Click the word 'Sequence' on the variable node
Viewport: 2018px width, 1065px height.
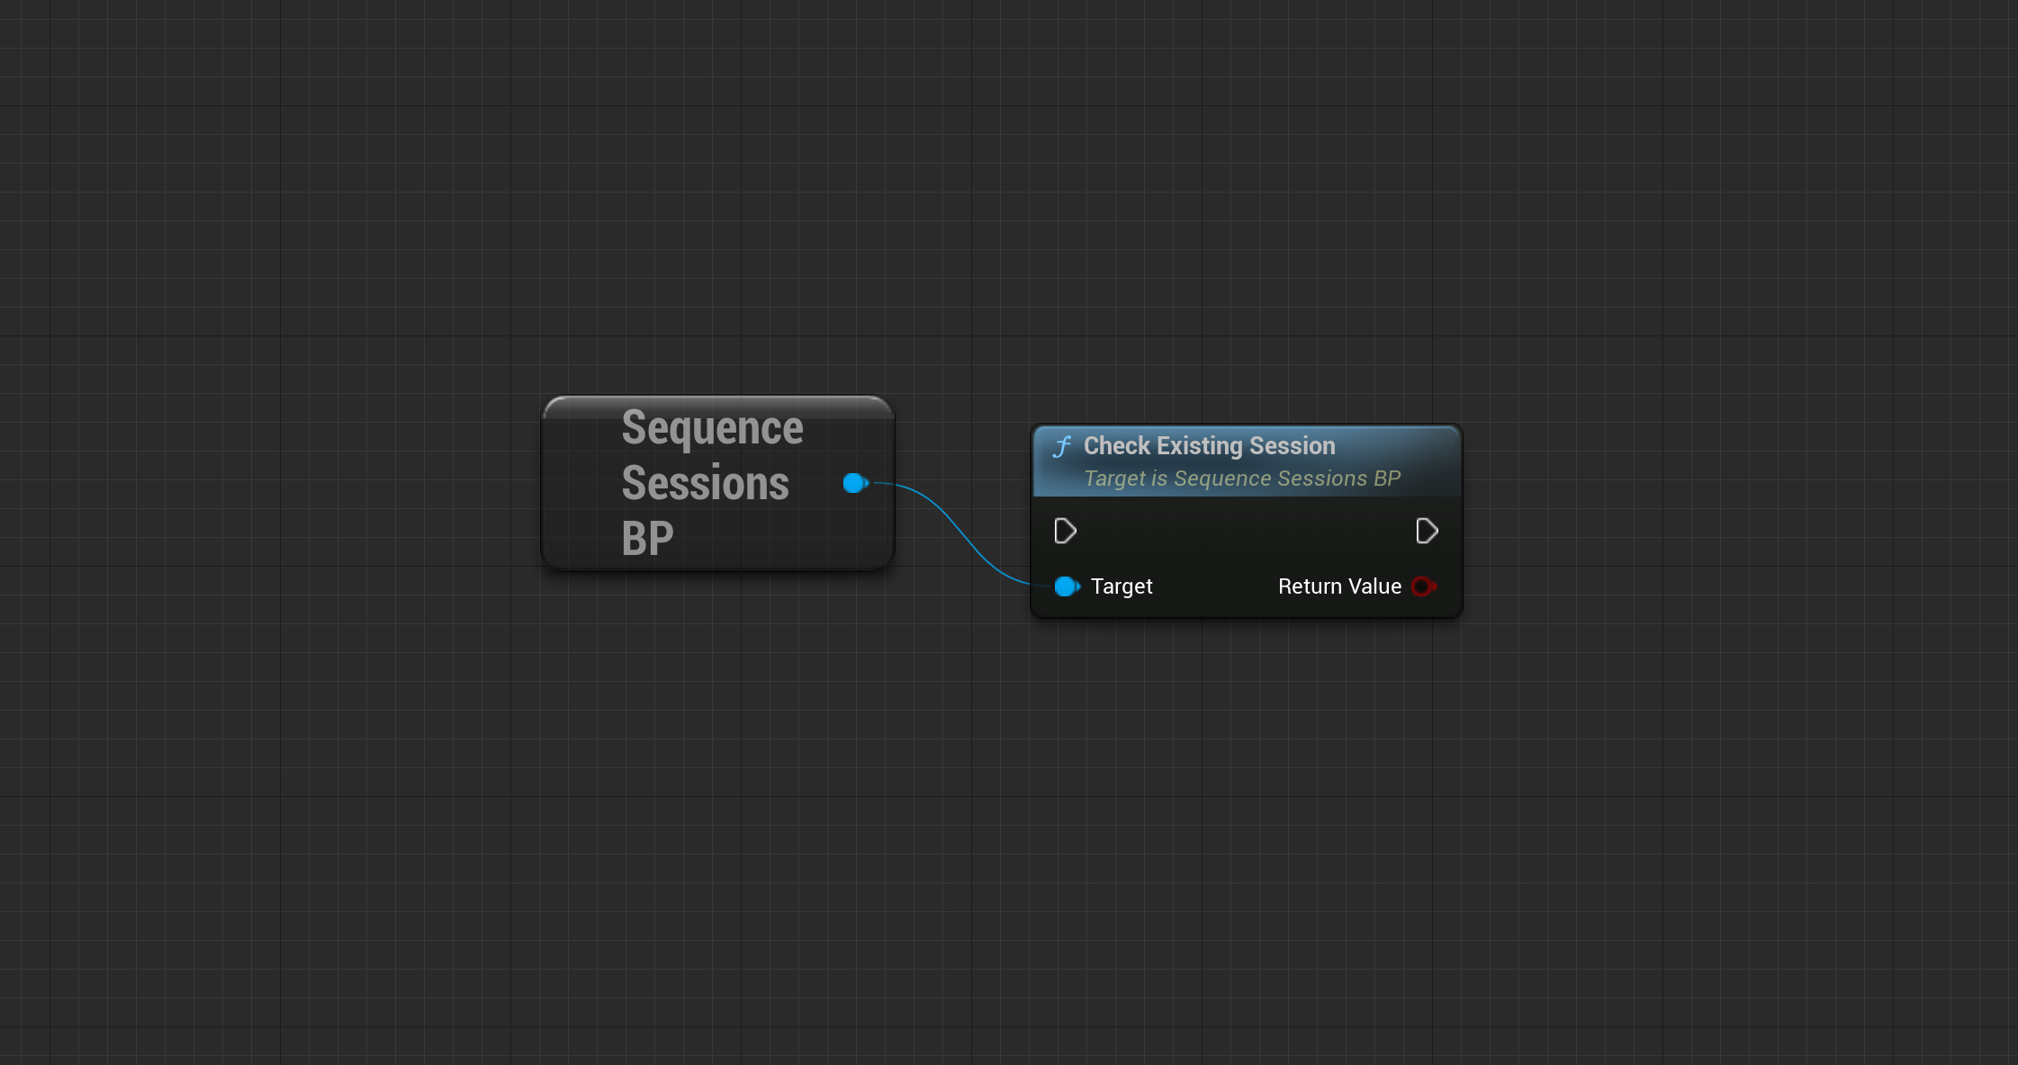[x=712, y=428]
